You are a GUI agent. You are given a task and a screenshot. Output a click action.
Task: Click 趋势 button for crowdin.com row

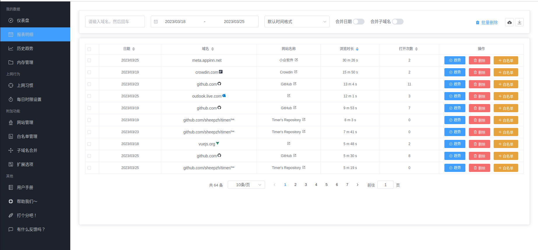(455, 72)
